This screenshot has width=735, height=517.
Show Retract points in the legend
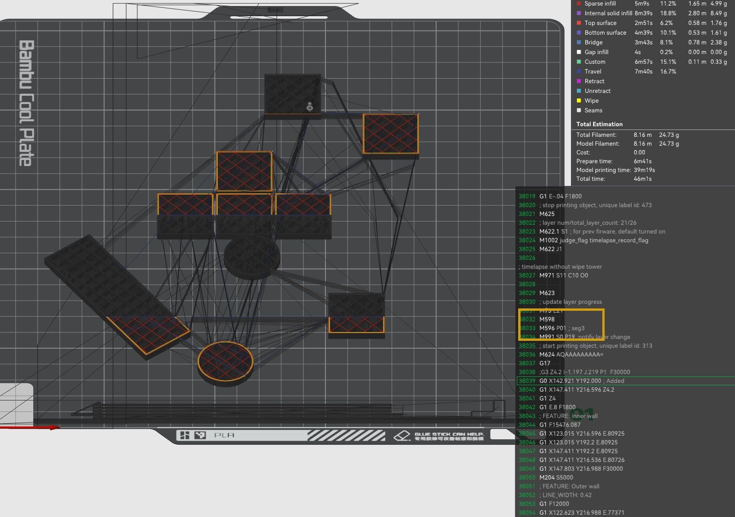(579, 81)
